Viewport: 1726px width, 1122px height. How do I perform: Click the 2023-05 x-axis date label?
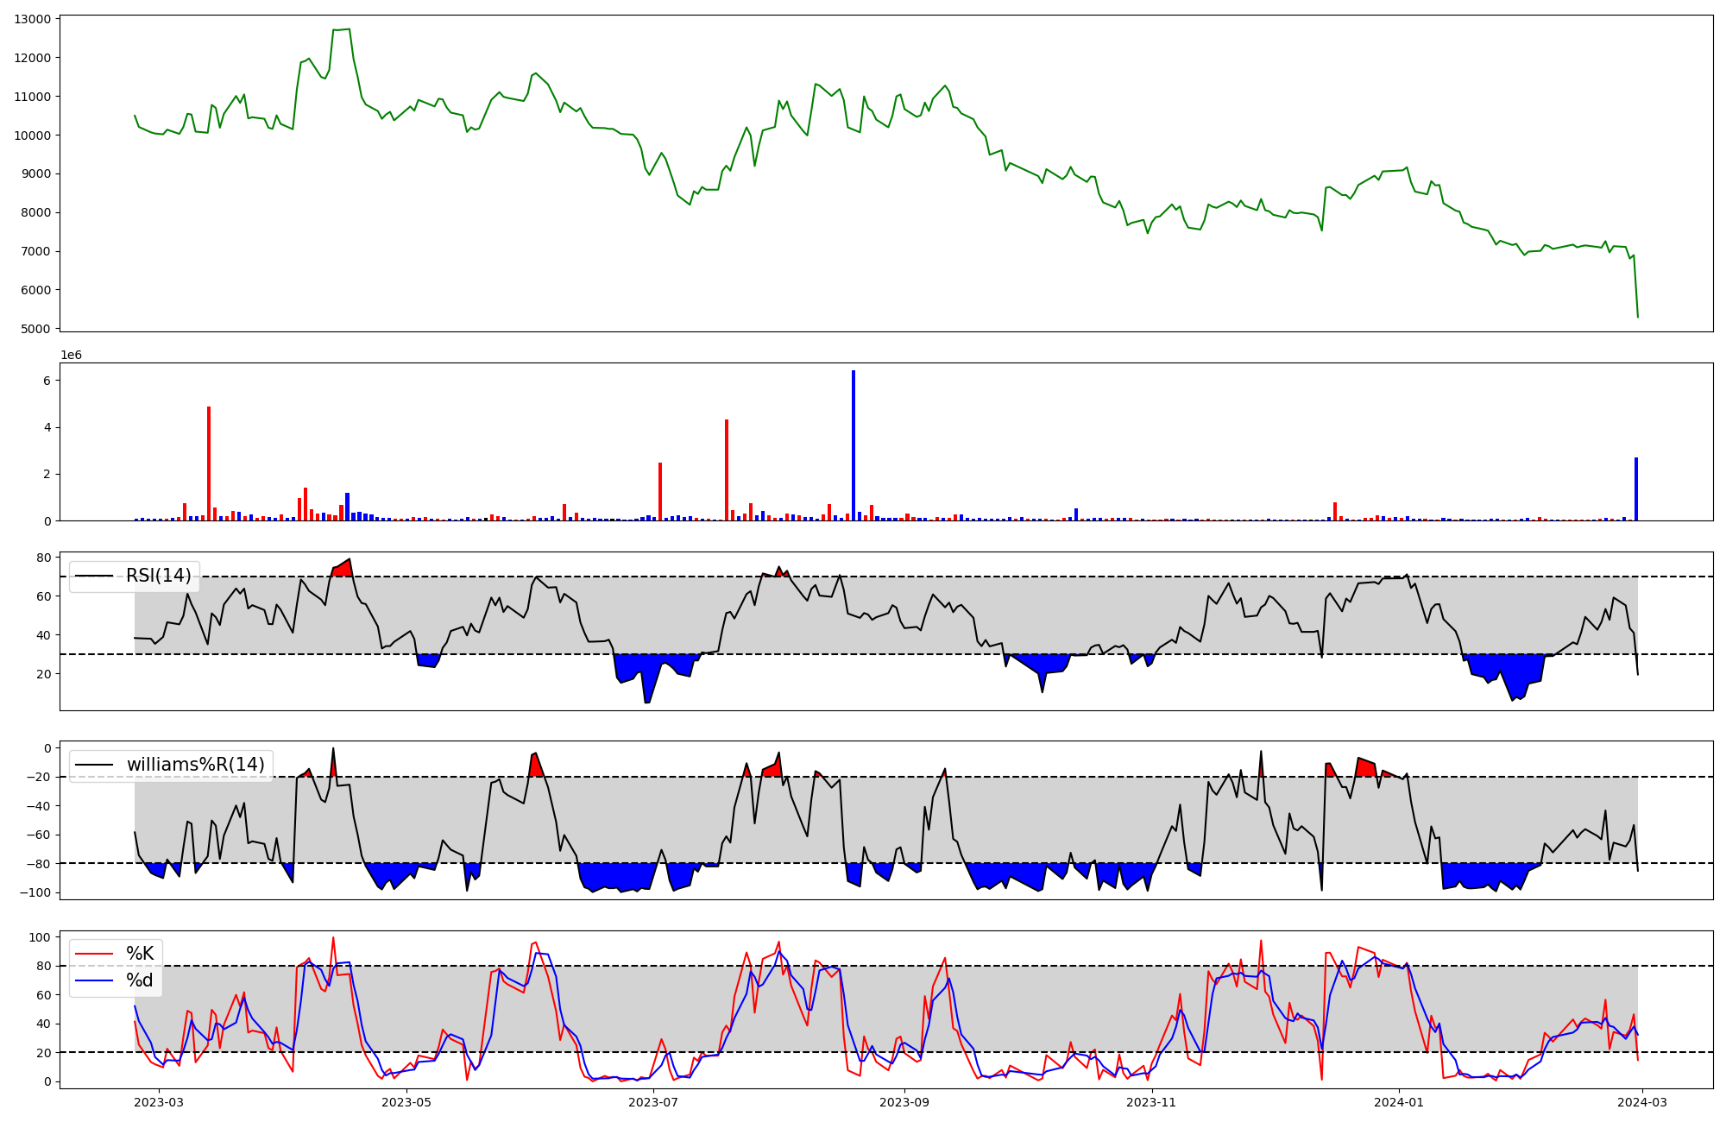pyautogui.click(x=406, y=1102)
